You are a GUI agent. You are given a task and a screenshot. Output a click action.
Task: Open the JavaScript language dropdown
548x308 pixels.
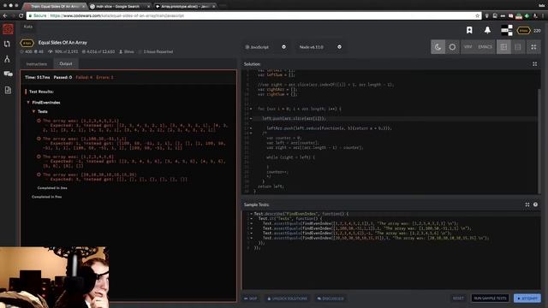[265, 47]
